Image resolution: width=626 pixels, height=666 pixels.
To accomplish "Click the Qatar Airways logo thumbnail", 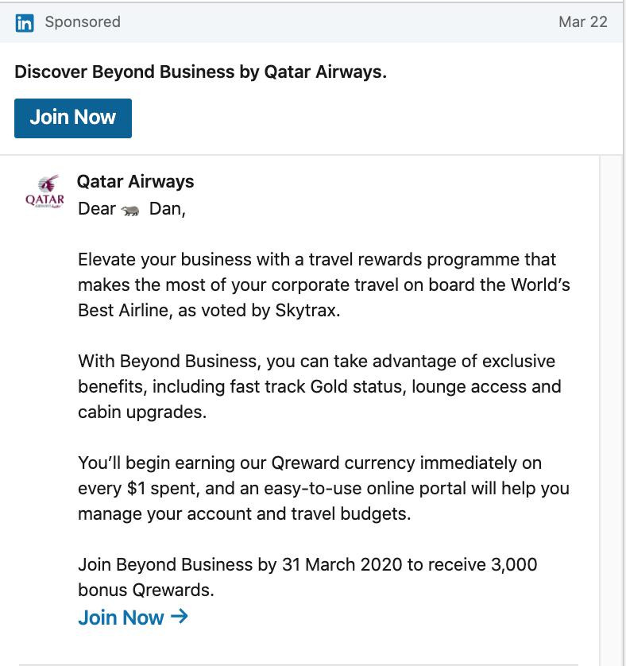I will pos(44,192).
